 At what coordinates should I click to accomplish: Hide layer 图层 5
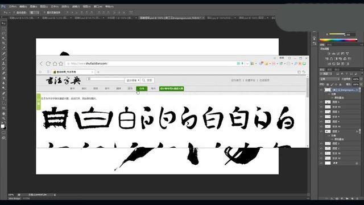click(x=321, y=112)
